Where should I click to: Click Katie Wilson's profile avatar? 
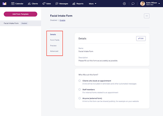[x=142, y=4]
